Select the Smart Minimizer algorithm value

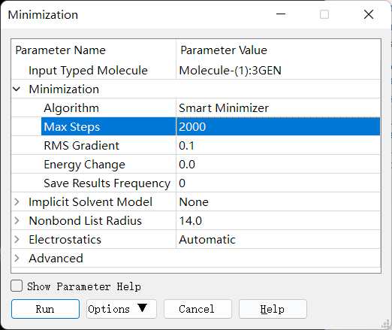[278, 107]
